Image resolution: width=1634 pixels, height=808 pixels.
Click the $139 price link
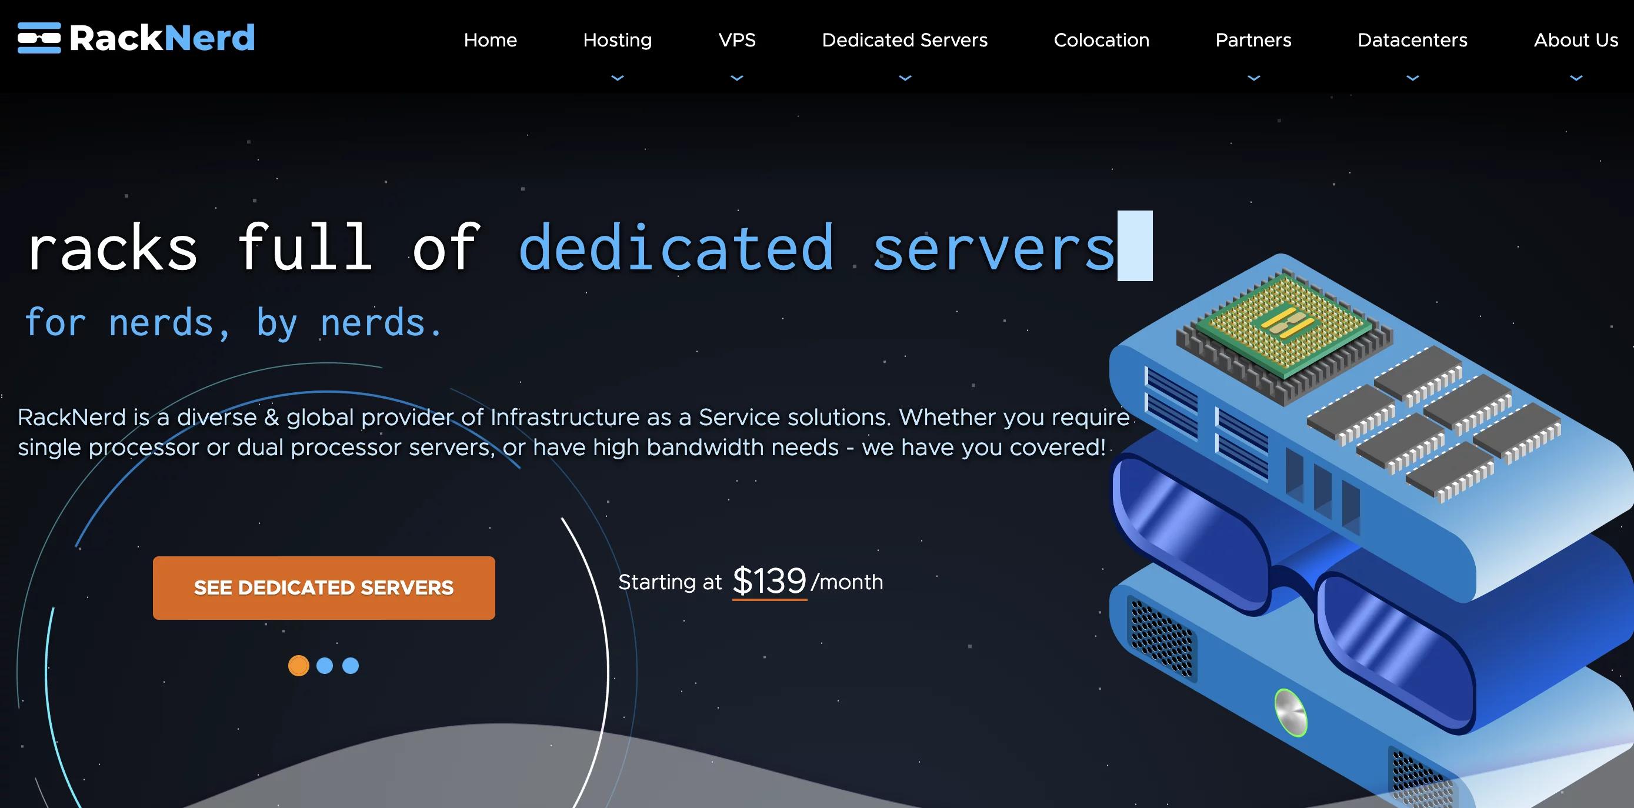[x=769, y=581]
